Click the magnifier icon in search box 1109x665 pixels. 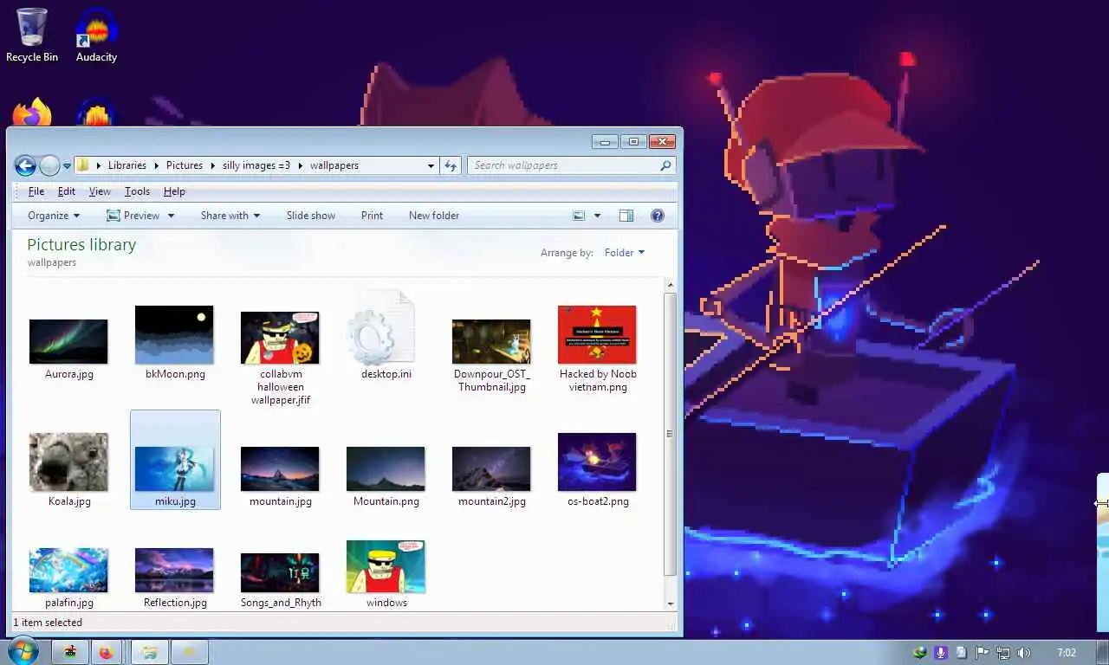pos(665,165)
